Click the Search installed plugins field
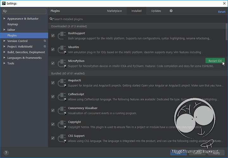Screen dimensions: 228x158 click(x=138, y=19)
